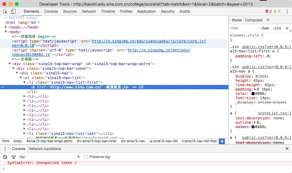Collapse the li sina15-nav-list-first node

coord(24,82)
